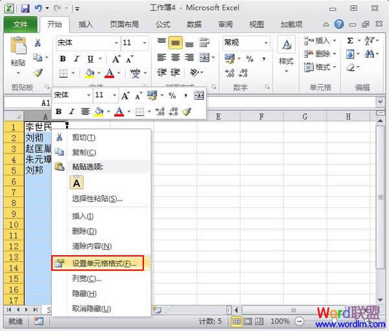Viewport: 389px width, 331px height.
Task: Switch to the 页面布局 Page Layout tab
Action: pos(124,25)
